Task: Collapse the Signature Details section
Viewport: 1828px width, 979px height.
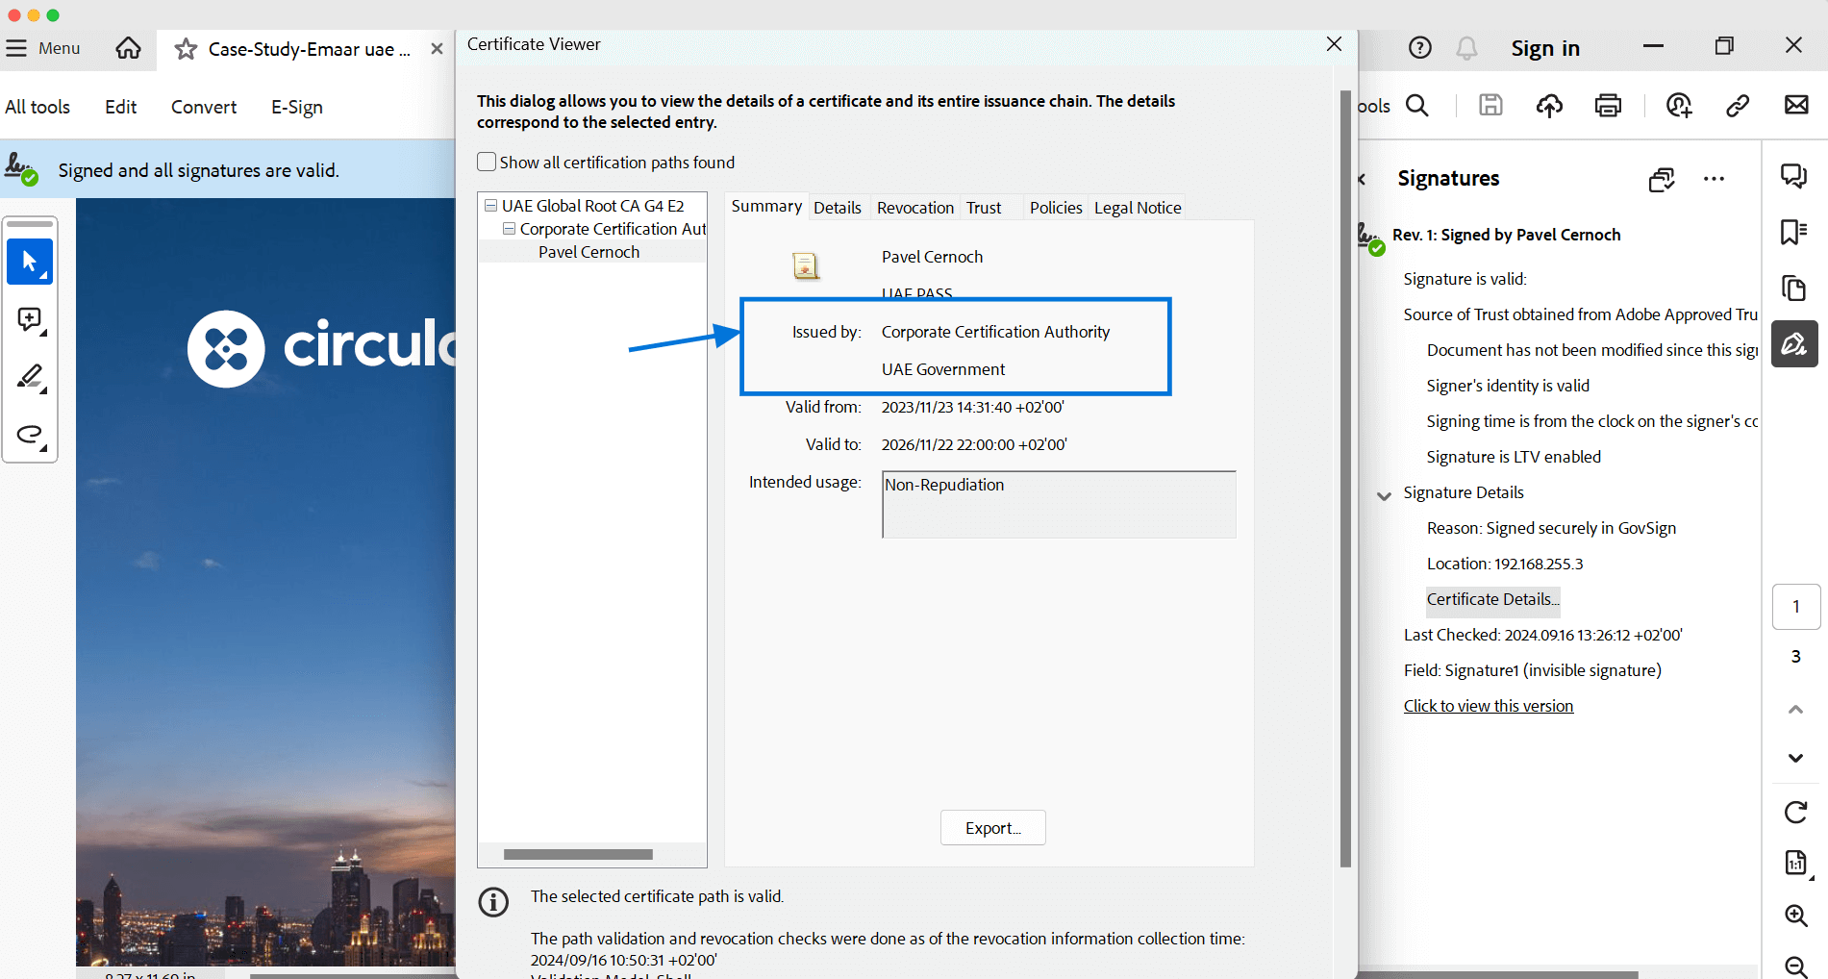Action: pyautogui.click(x=1383, y=495)
